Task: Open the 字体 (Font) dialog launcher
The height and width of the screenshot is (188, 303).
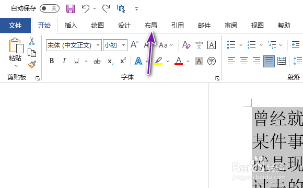Action: click(217, 78)
